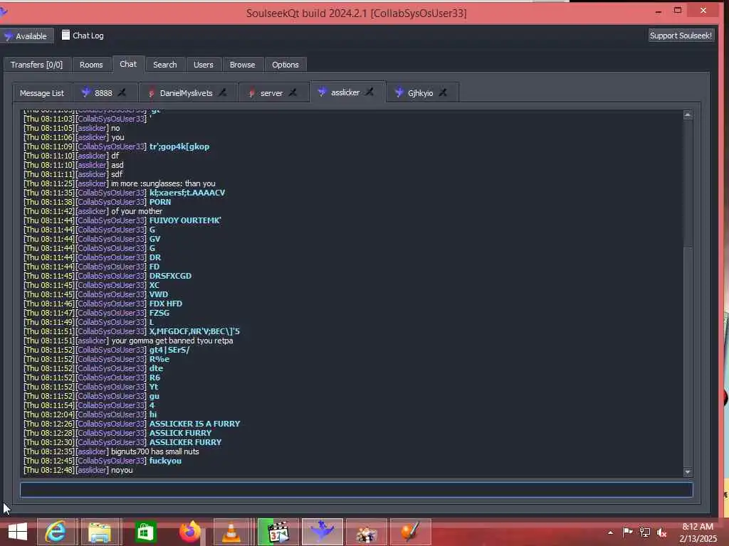Click the muted volume tray icon
The image size is (729, 546).
click(x=661, y=532)
